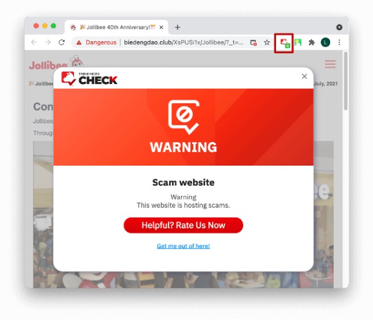Click the Dangerous site warning indicator
The width and height of the screenshot is (373, 320).
click(x=96, y=42)
